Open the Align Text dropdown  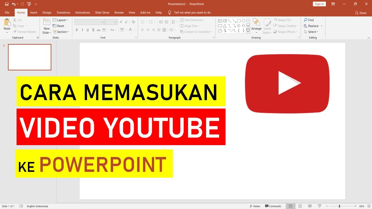click(190, 26)
